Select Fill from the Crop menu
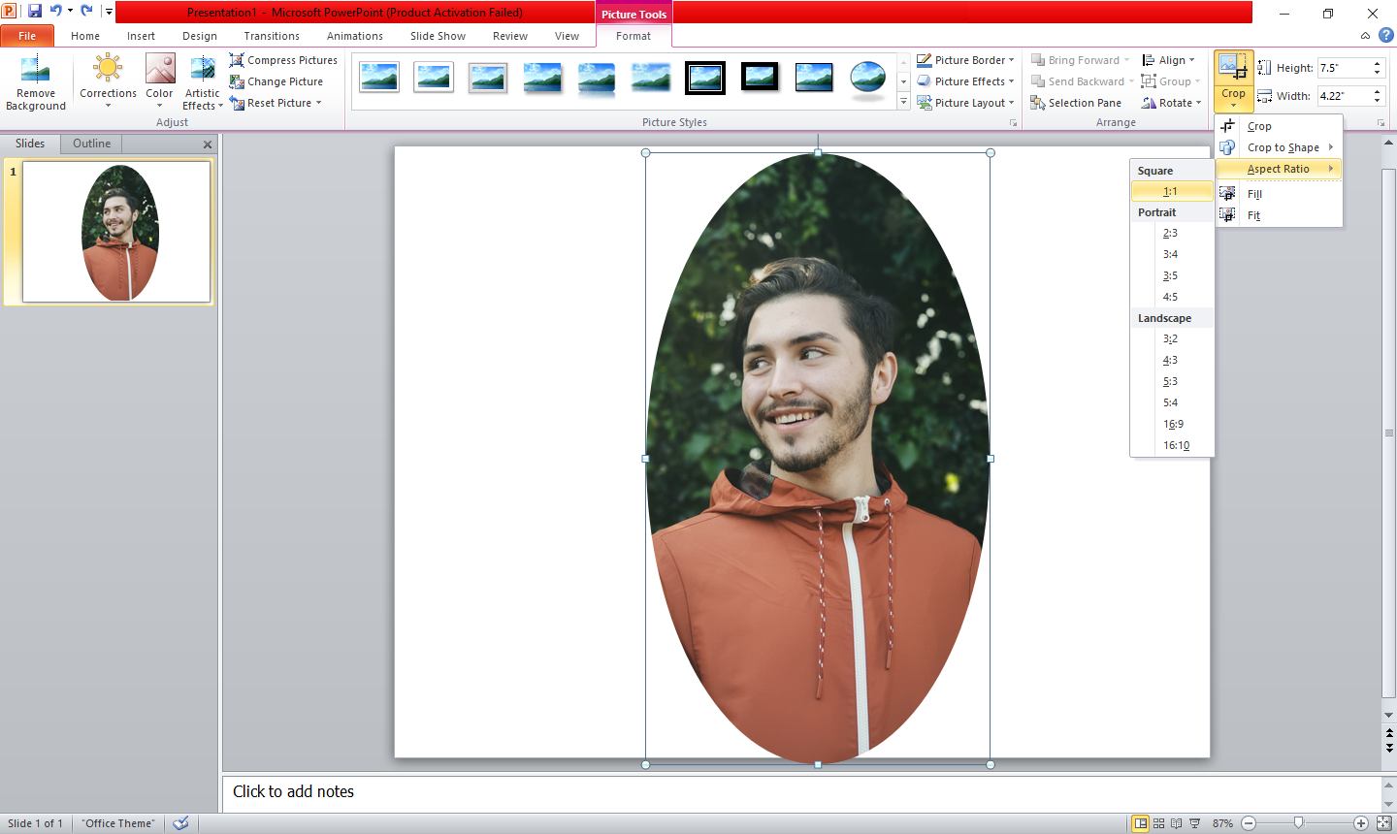 click(1254, 194)
